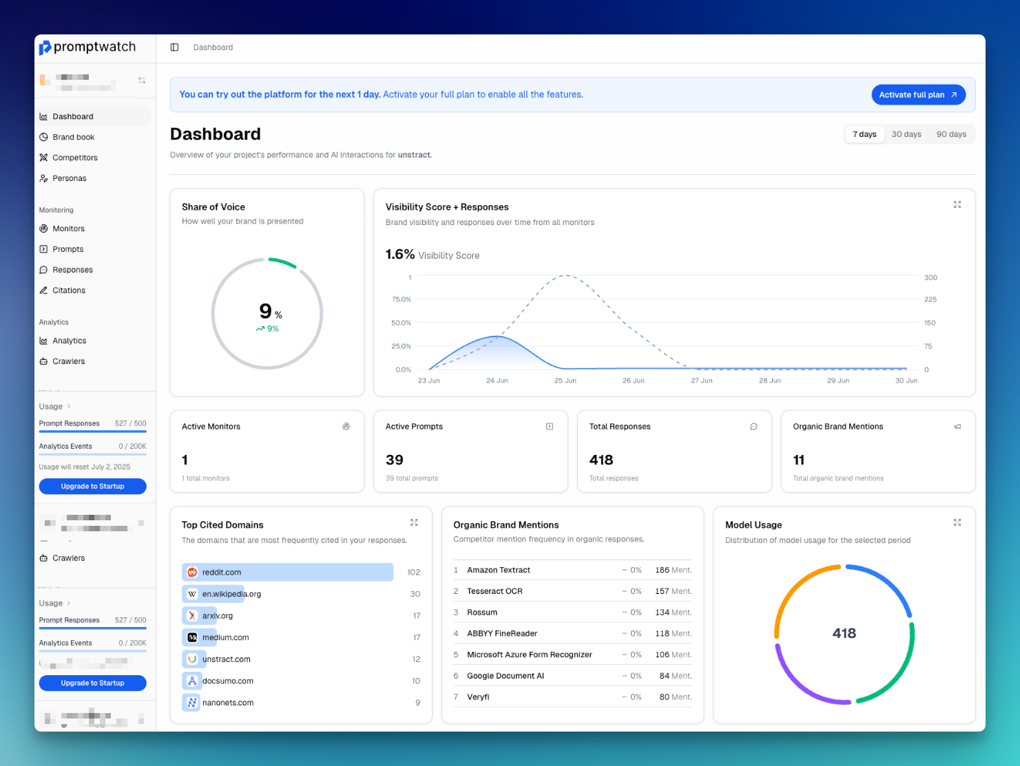Click the 39 Active Prompts count

click(395, 460)
